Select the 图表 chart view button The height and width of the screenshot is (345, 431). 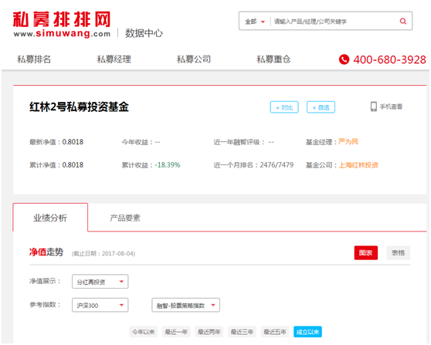click(366, 252)
